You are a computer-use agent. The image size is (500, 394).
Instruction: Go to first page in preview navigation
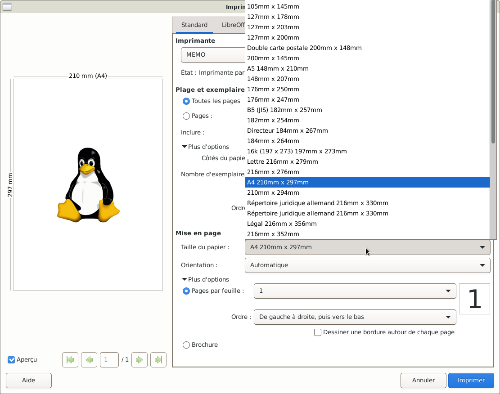point(70,360)
